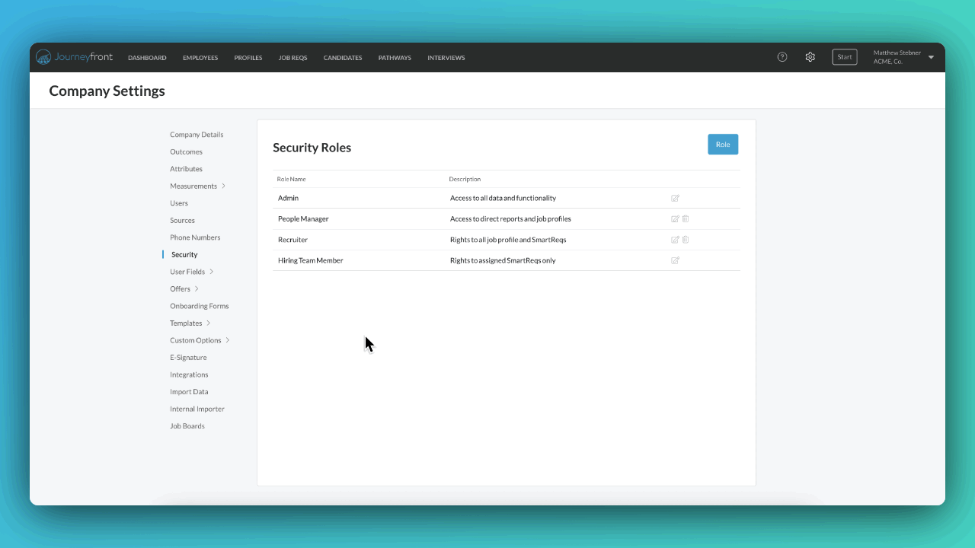Viewport: 975px width, 548px height.
Task: Delete the Recruiter role
Action: point(685,239)
